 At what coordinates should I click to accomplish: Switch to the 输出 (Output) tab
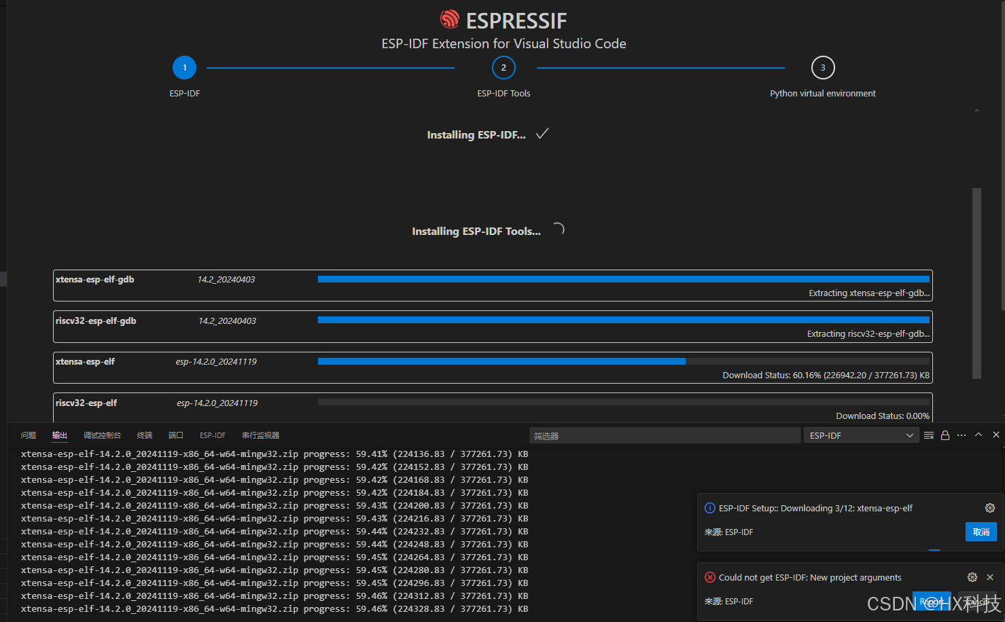(60, 435)
